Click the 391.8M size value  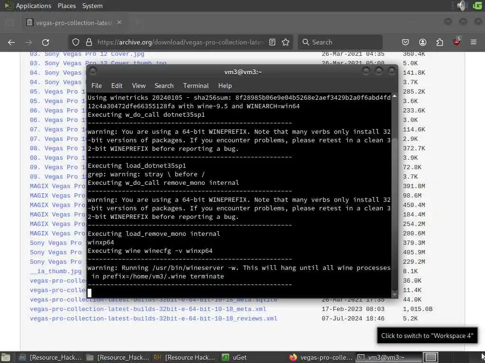pyautogui.click(x=414, y=186)
